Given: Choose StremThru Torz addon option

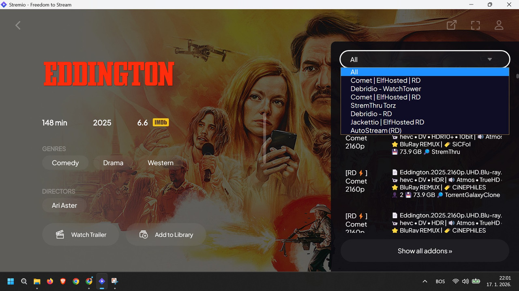Looking at the screenshot, I should point(425,105).
